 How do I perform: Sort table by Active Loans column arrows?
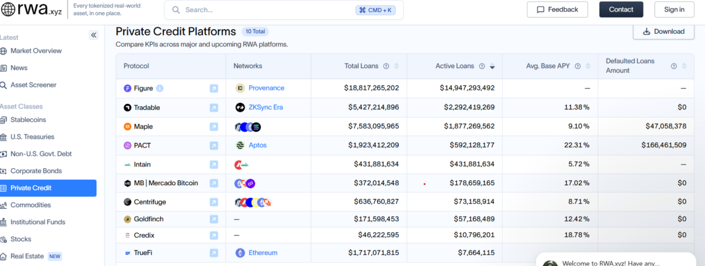click(x=492, y=66)
